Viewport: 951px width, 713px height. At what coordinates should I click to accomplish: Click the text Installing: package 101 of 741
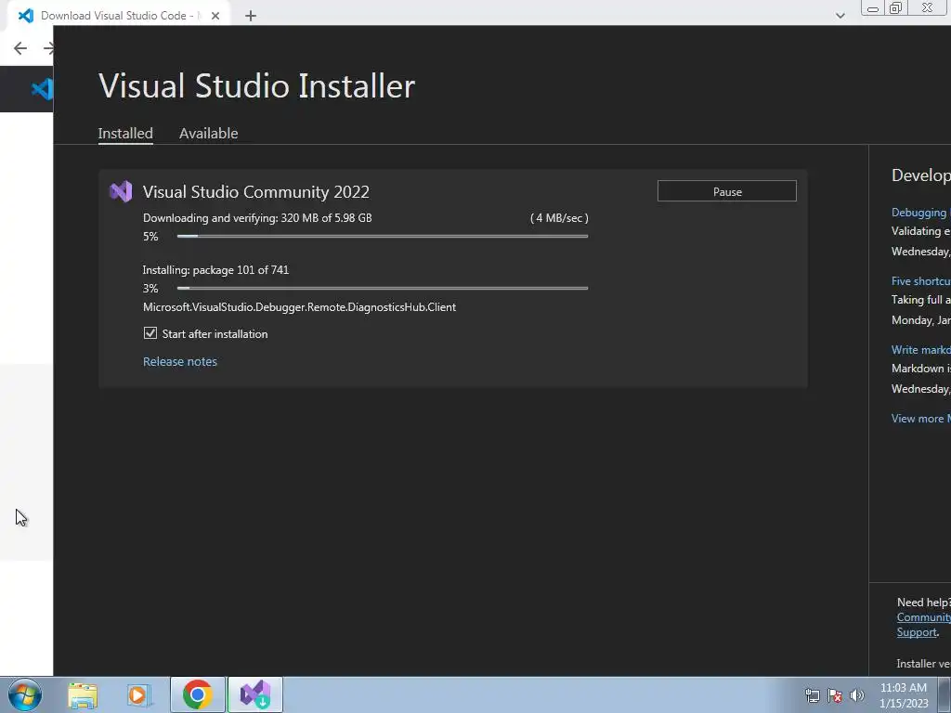coord(215,270)
